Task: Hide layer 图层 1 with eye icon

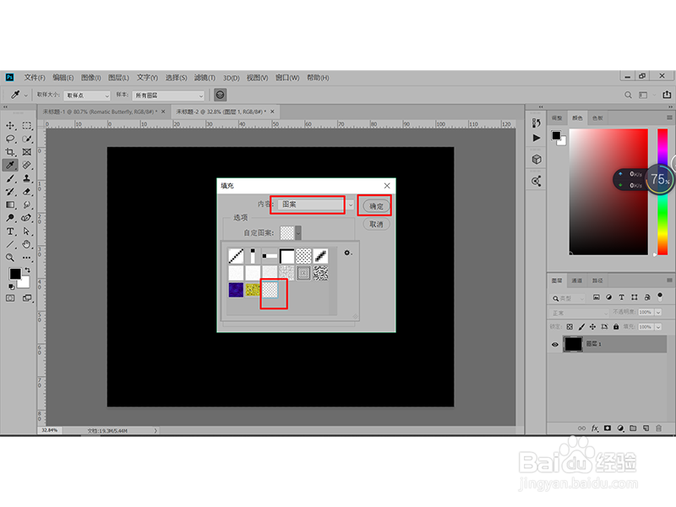Action: click(x=555, y=345)
